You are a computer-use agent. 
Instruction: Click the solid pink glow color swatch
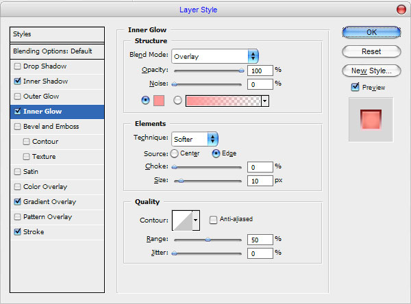160,100
